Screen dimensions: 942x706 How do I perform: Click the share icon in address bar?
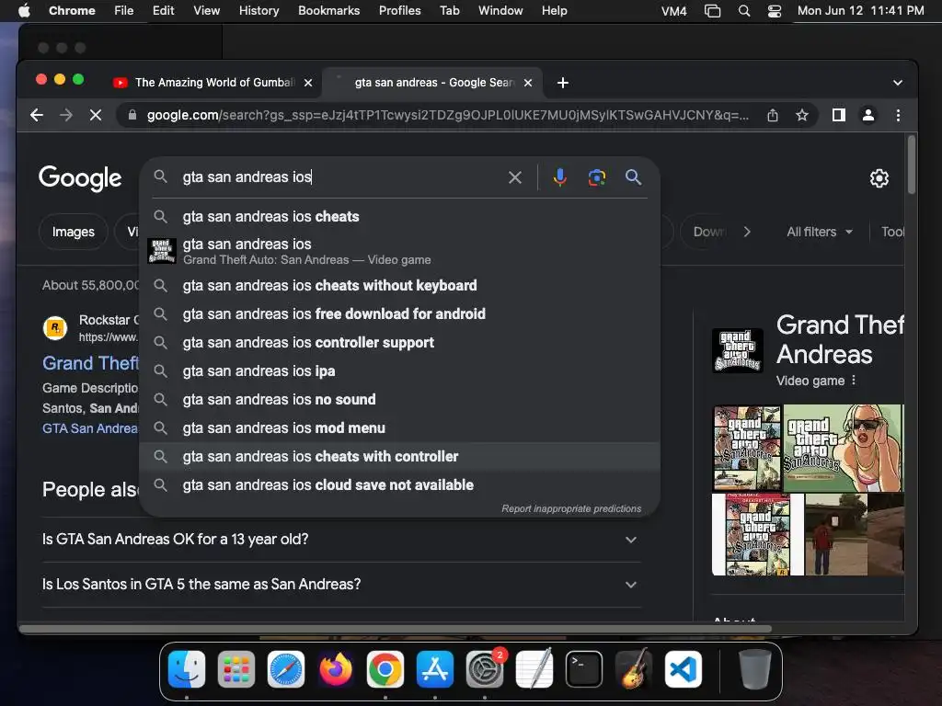(x=773, y=115)
